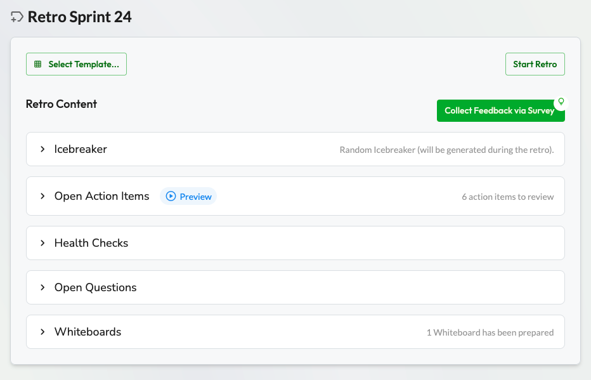Click the Retro Sprint 24 title
591x380 pixels.
[80, 17]
